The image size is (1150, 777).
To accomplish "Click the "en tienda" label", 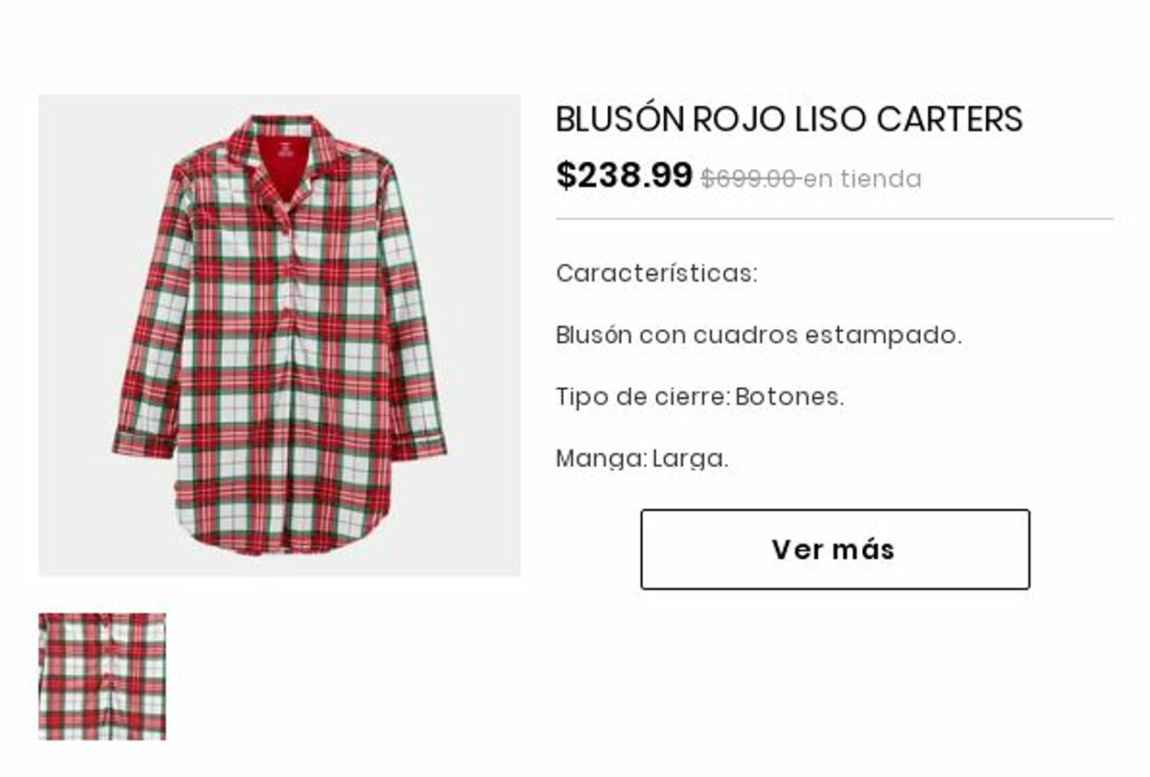I will (x=862, y=178).
